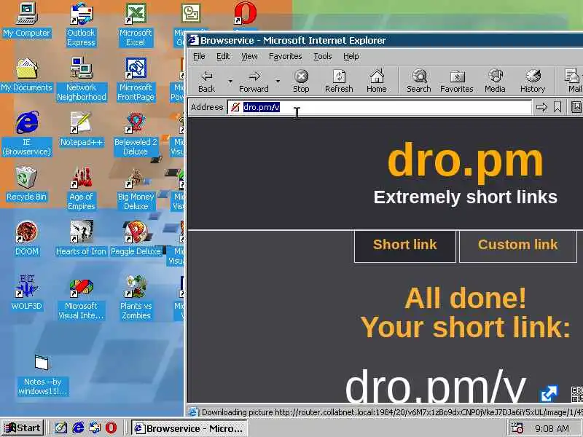The image size is (583, 437).
Task: Click Opera quick launch icon in taskbar
Action: (x=111, y=428)
